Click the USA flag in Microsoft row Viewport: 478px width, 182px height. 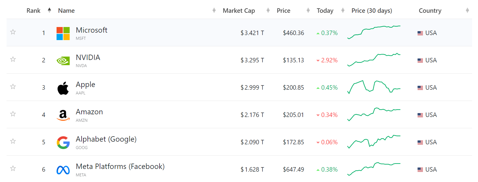420,33
